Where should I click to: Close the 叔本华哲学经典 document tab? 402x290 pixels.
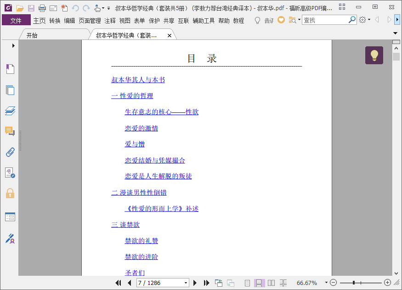[170, 36]
